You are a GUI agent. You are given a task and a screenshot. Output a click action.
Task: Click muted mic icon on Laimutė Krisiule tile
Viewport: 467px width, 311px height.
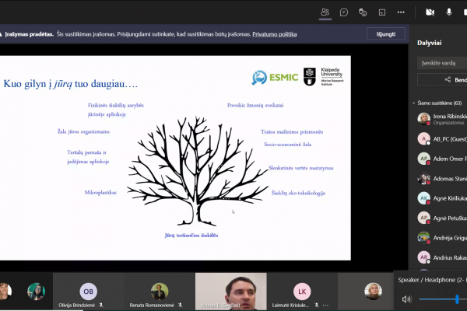(x=316, y=305)
